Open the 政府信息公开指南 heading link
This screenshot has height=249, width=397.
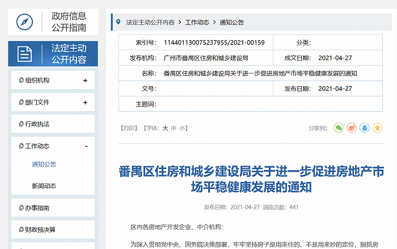69,22
